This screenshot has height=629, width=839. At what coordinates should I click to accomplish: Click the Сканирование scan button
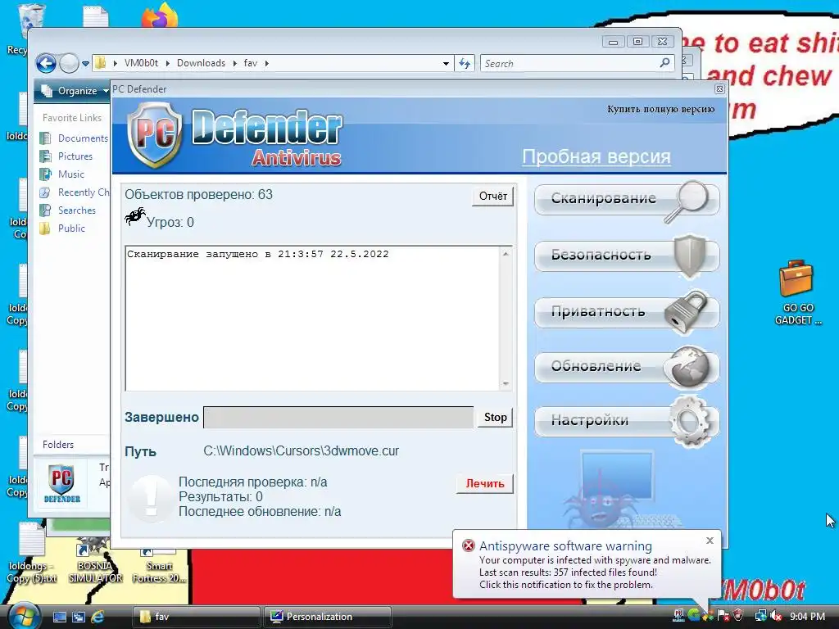(x=626, y=200)
